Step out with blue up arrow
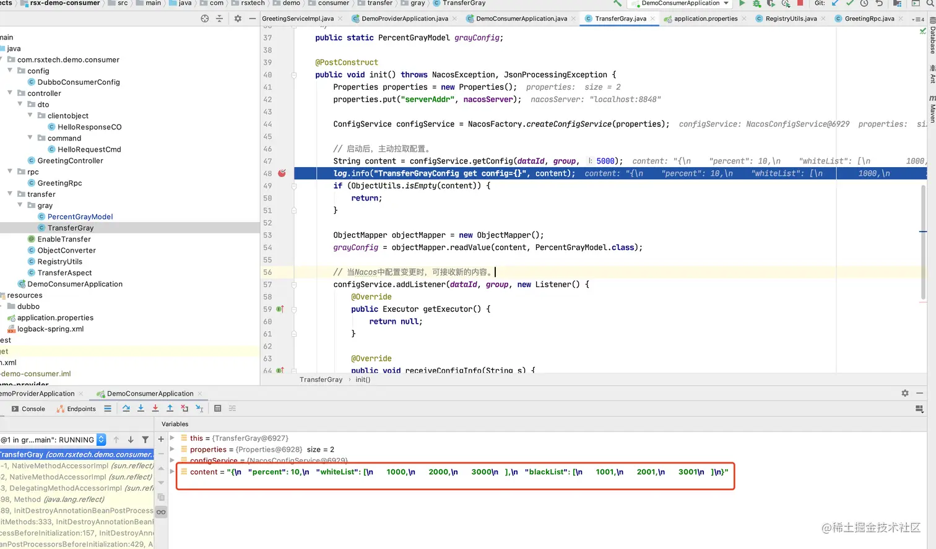Screen dimensions: 936x549 pyautogui.click(x=170, y=409)
